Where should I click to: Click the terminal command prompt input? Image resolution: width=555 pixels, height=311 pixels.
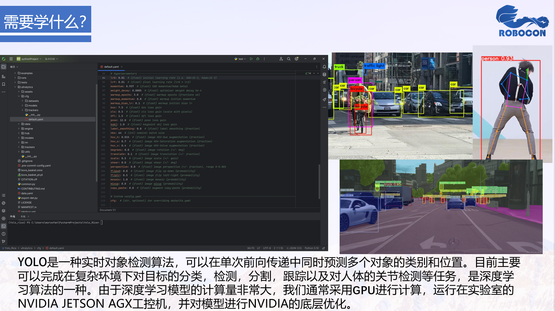(102, 223)
